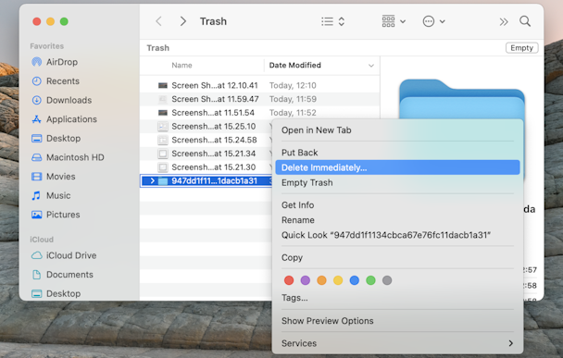Click the Today, 11:59 date cell

coord(293,99)
